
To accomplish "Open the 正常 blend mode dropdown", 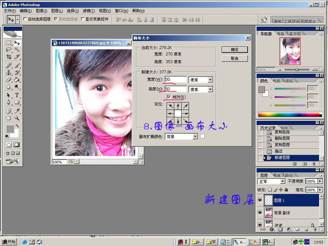I will pos(283,181).
